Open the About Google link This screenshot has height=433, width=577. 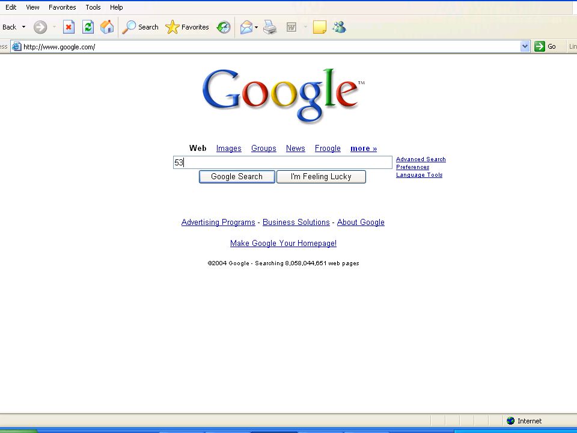pos(361,222)
